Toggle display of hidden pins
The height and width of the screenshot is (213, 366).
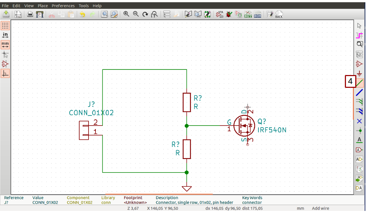pyautogui.click(x=5, y=64)
